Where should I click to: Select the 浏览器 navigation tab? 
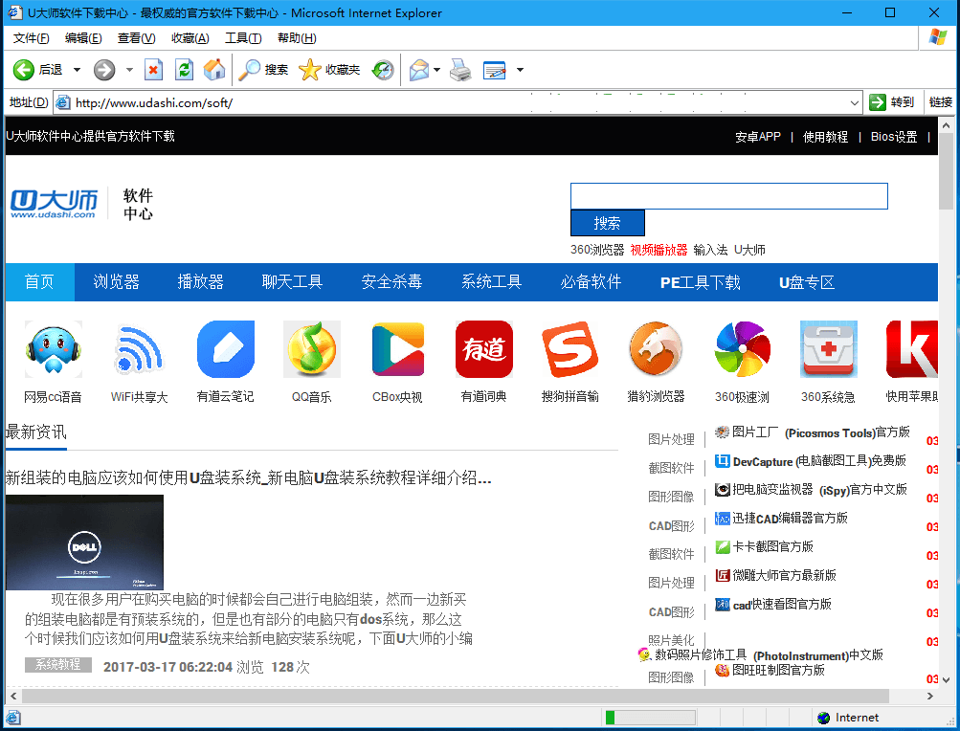coord(117,281)
